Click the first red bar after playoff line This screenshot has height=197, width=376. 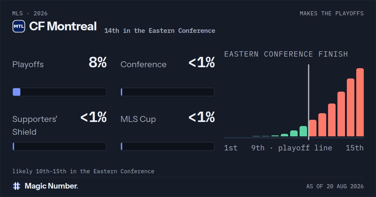pos(313,128)
